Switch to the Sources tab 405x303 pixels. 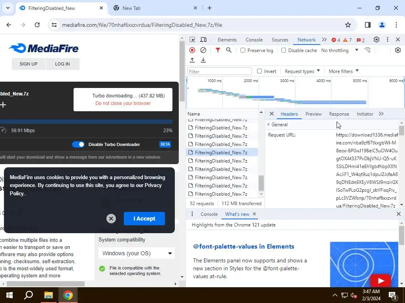click(x=280, y=40)
